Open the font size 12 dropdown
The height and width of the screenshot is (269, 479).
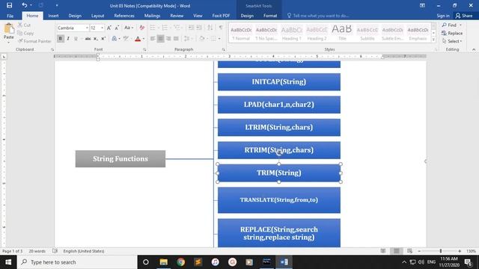pyautogui.click(x=102, y=28)
